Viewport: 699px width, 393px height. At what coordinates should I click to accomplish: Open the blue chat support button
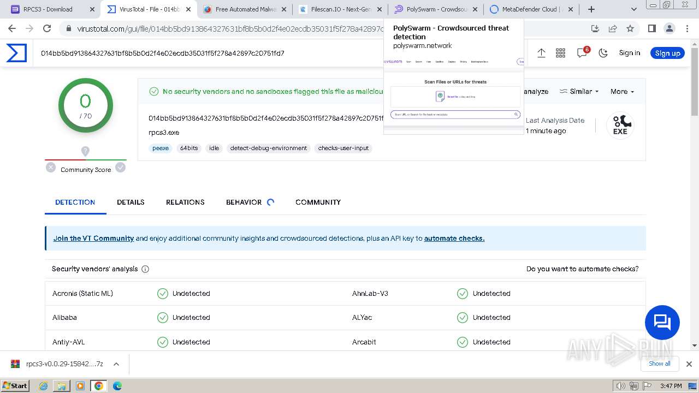point(662,323)
